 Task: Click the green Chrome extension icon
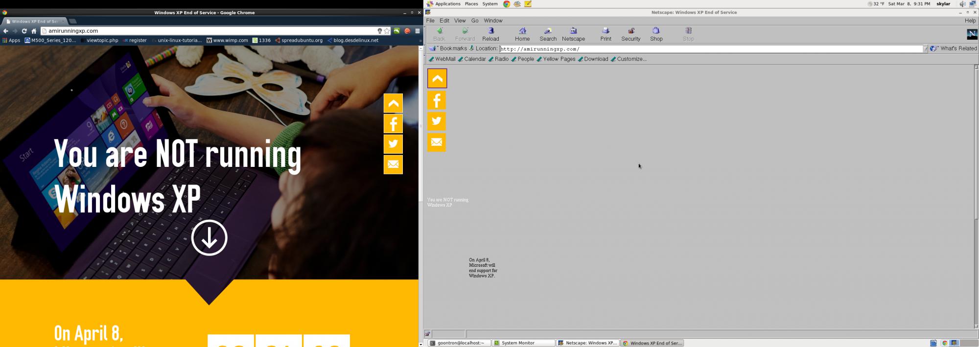coord(396,31)
